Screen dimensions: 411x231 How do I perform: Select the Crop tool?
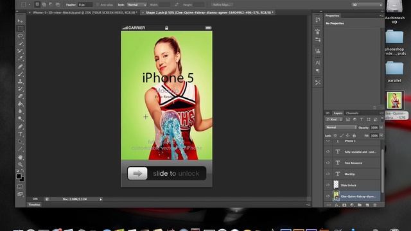coord(20,51)
